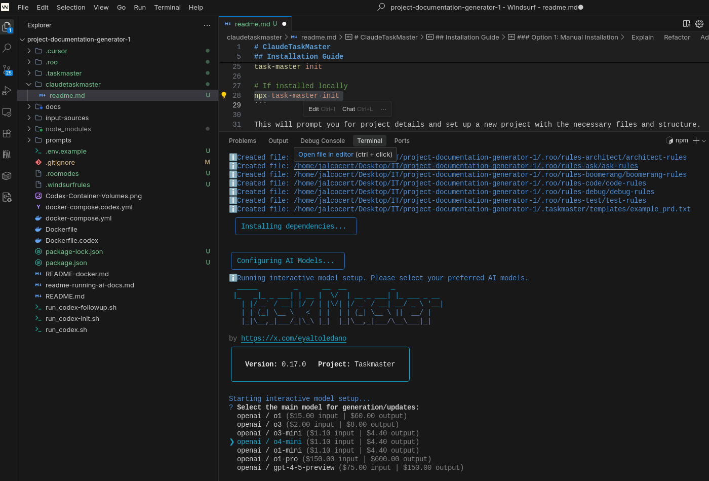Open the Extensions view icon
Viewport: 709px width, 481px height.
click(x=7, y=133)
